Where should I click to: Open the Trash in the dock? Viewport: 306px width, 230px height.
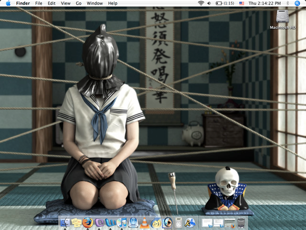pos(241,222)
